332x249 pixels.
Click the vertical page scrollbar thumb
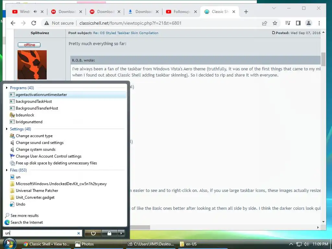323,59
